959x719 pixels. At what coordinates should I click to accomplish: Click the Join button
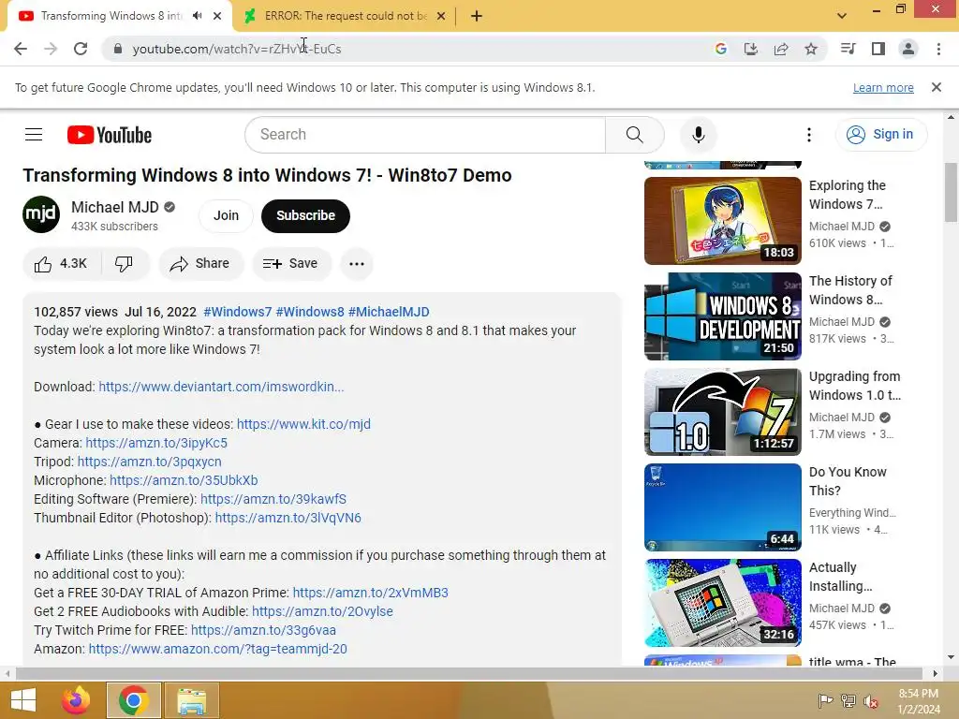[x=227, y=216]
